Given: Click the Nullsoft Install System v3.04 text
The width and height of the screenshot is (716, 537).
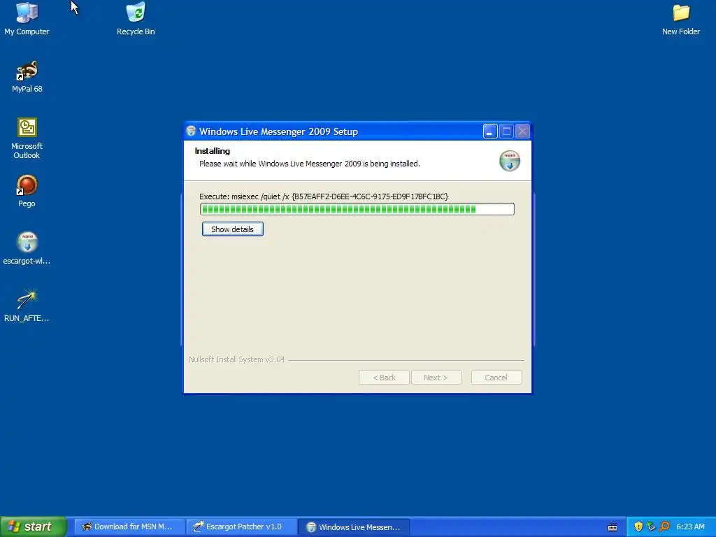Looking at the screenshot, I should [x=236, y=360].
